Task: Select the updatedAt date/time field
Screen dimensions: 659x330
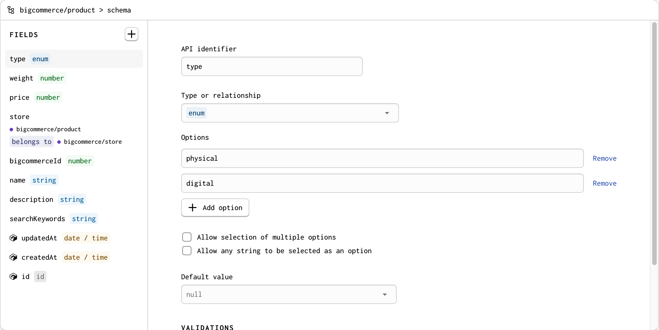Action: coord(74,238)
